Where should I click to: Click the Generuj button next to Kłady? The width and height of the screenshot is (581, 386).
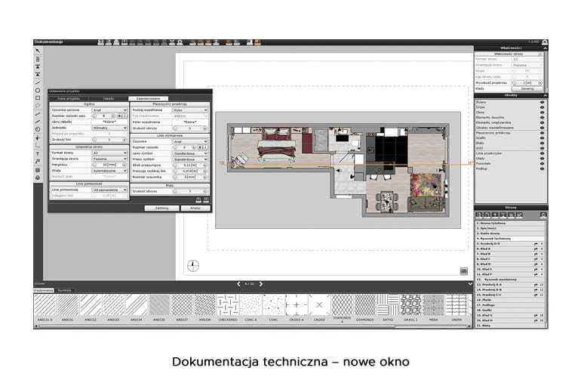527,88
